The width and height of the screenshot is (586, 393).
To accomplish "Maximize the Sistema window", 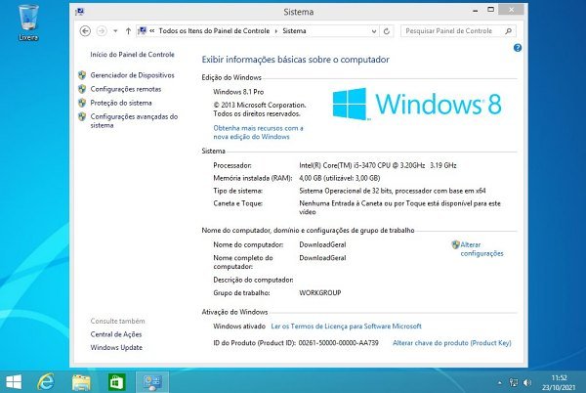I will click(x=490, y=10).
